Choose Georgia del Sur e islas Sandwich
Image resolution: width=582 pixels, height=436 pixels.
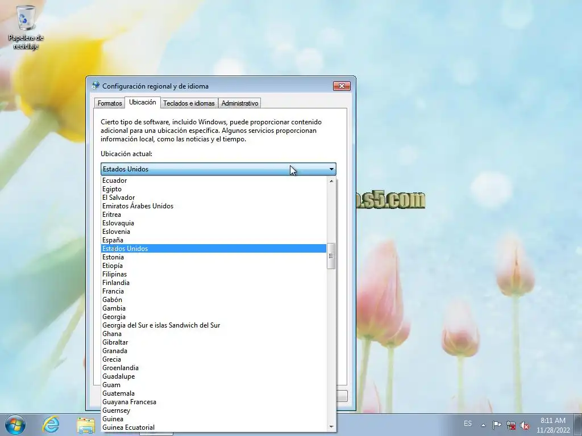coord(214,325)
